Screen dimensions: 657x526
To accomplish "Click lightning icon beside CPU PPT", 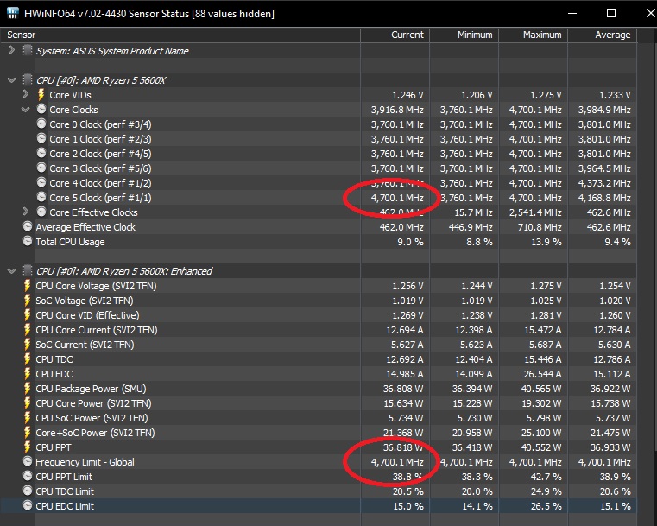I will click(x=28, y=447).
